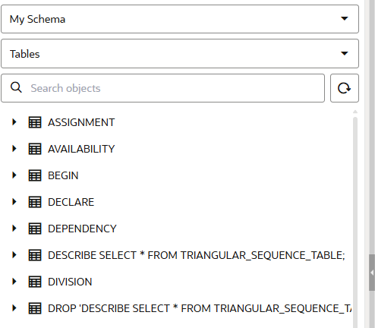This screenshot has width=375, height=328.
Task: Click the DECLARE table icon
Action: point(35,202)
